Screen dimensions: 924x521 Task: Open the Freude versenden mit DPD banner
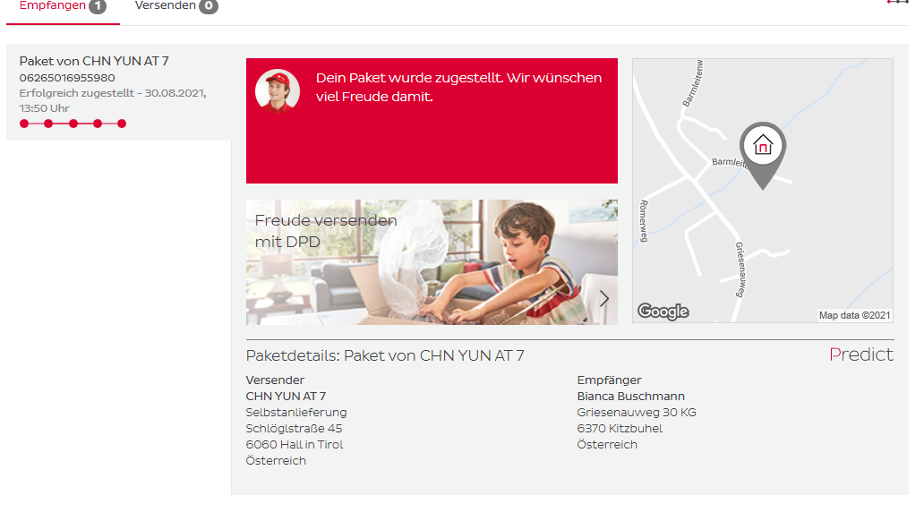click(x=432, y=262)
